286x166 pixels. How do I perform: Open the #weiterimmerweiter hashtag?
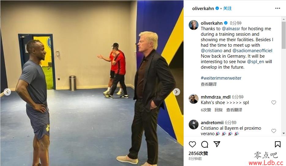coord(221,78)
